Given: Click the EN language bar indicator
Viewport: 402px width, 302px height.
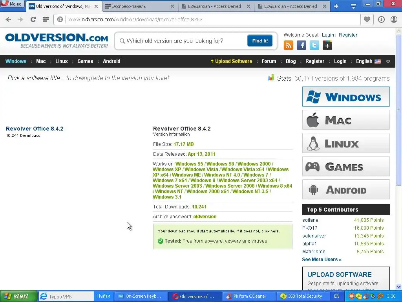Looking at the screenshot, I should point(336,296).
